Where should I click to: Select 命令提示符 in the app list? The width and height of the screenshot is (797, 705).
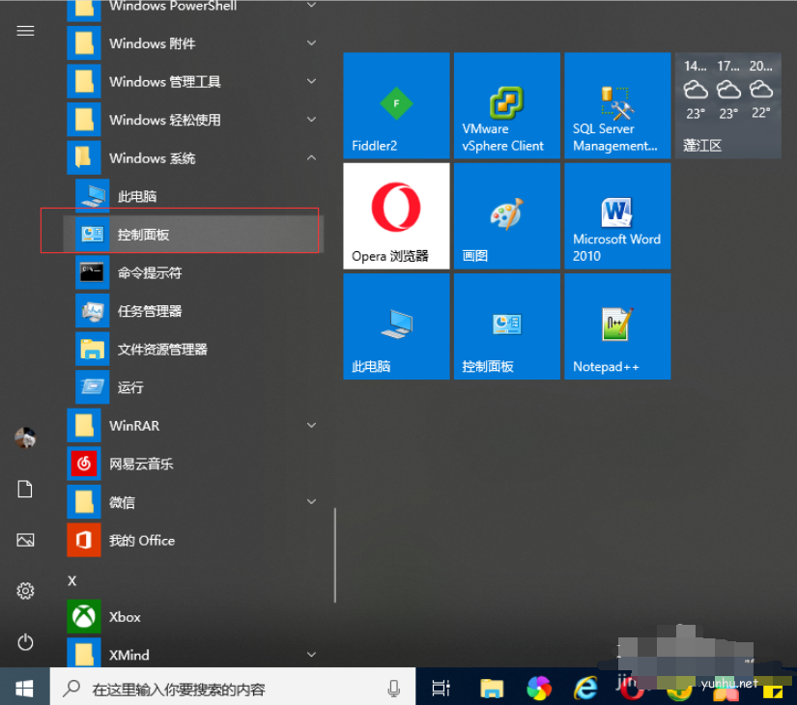(x=149, y=273)
